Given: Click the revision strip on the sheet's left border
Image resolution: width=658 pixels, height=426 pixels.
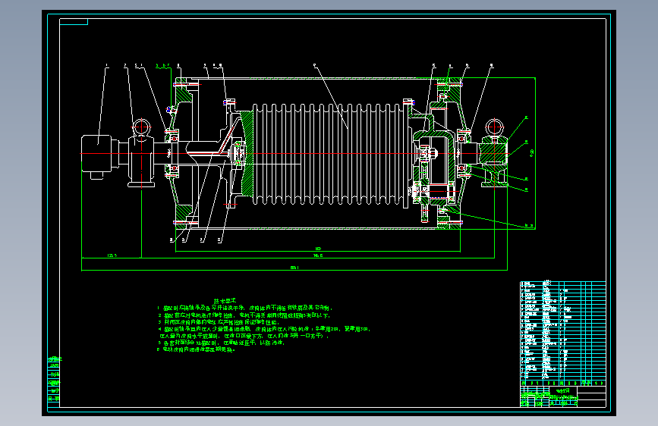Looking at the screenshot, I should pyautogui.click(x=54, y=381).
